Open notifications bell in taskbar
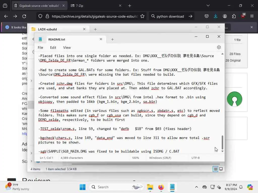 [x=241, y=187]
